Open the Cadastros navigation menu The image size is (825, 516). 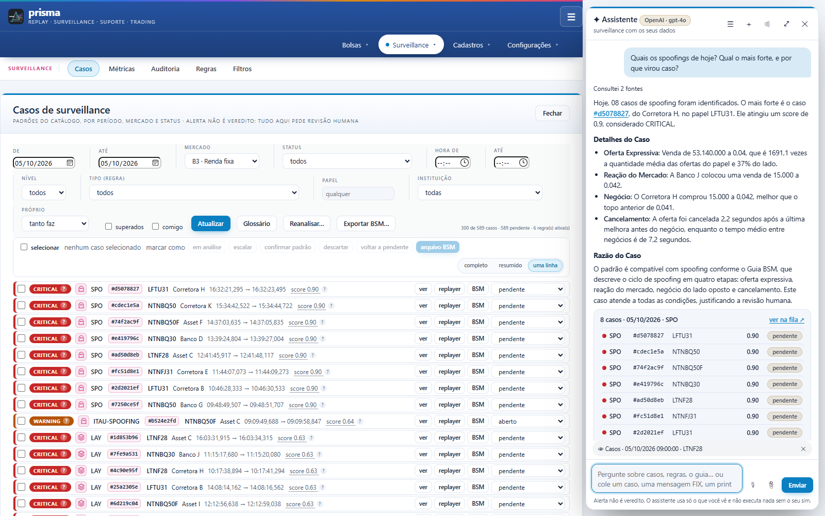(x=471, y=45)
